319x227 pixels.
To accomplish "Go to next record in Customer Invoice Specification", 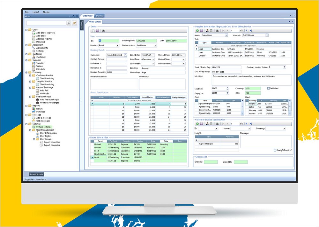I will click(246, 124).
